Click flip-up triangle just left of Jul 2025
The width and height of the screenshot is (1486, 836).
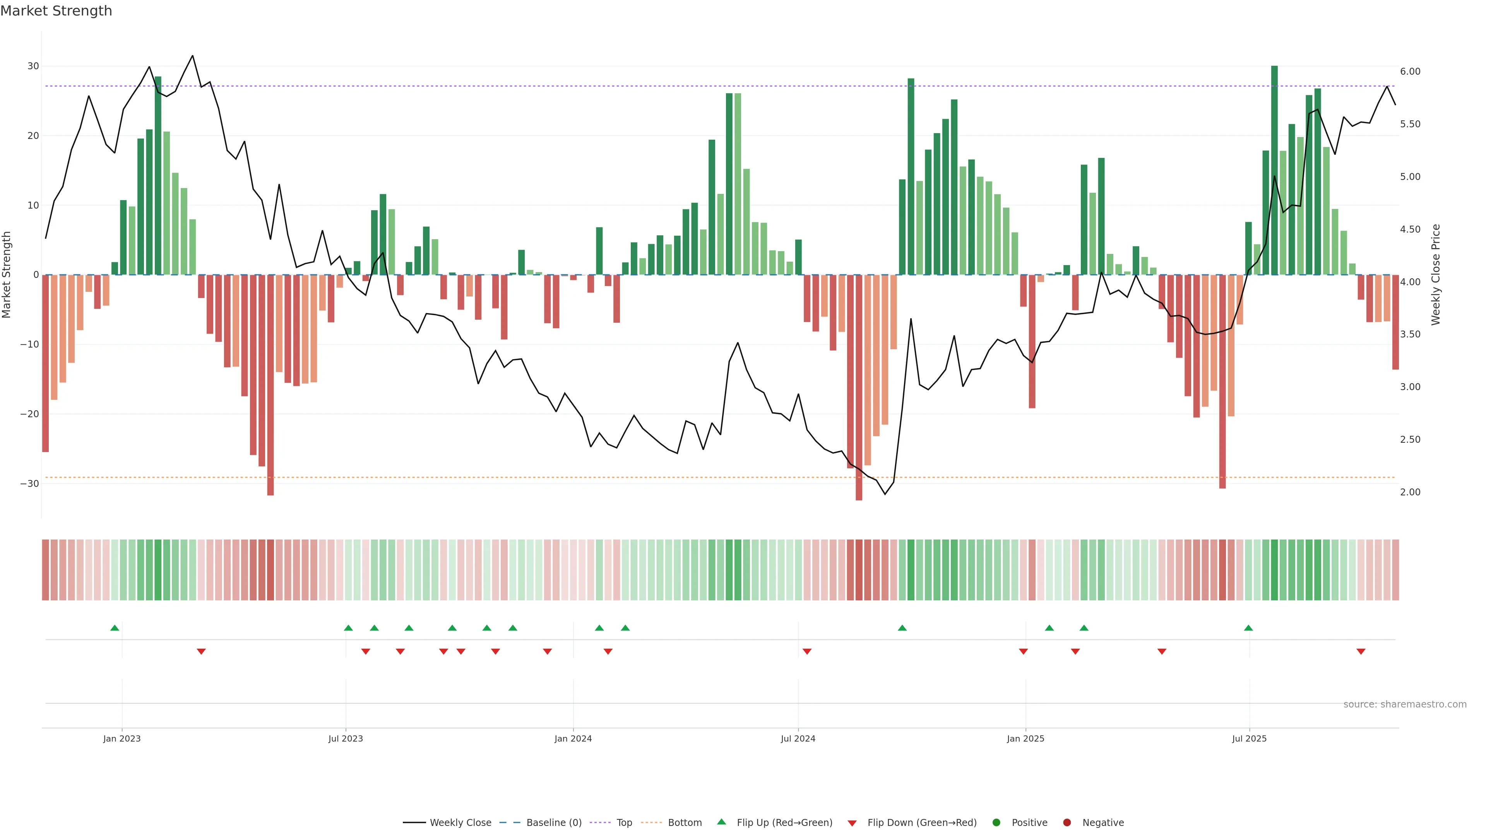coord(1248,628)
